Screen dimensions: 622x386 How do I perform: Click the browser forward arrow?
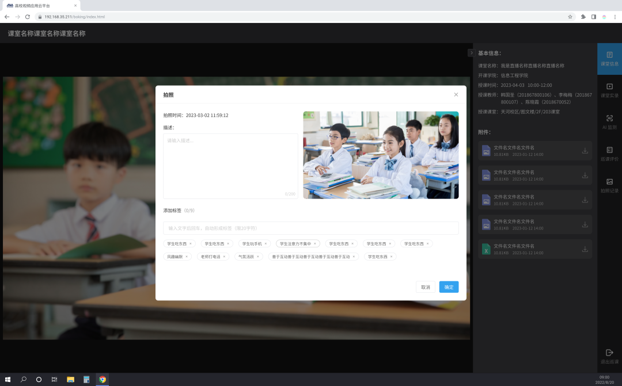[x=17, y=17]
